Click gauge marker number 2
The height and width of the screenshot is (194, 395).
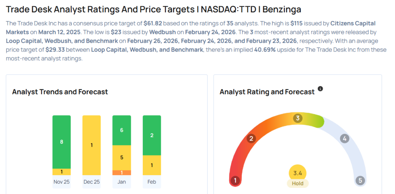[252, 138]
